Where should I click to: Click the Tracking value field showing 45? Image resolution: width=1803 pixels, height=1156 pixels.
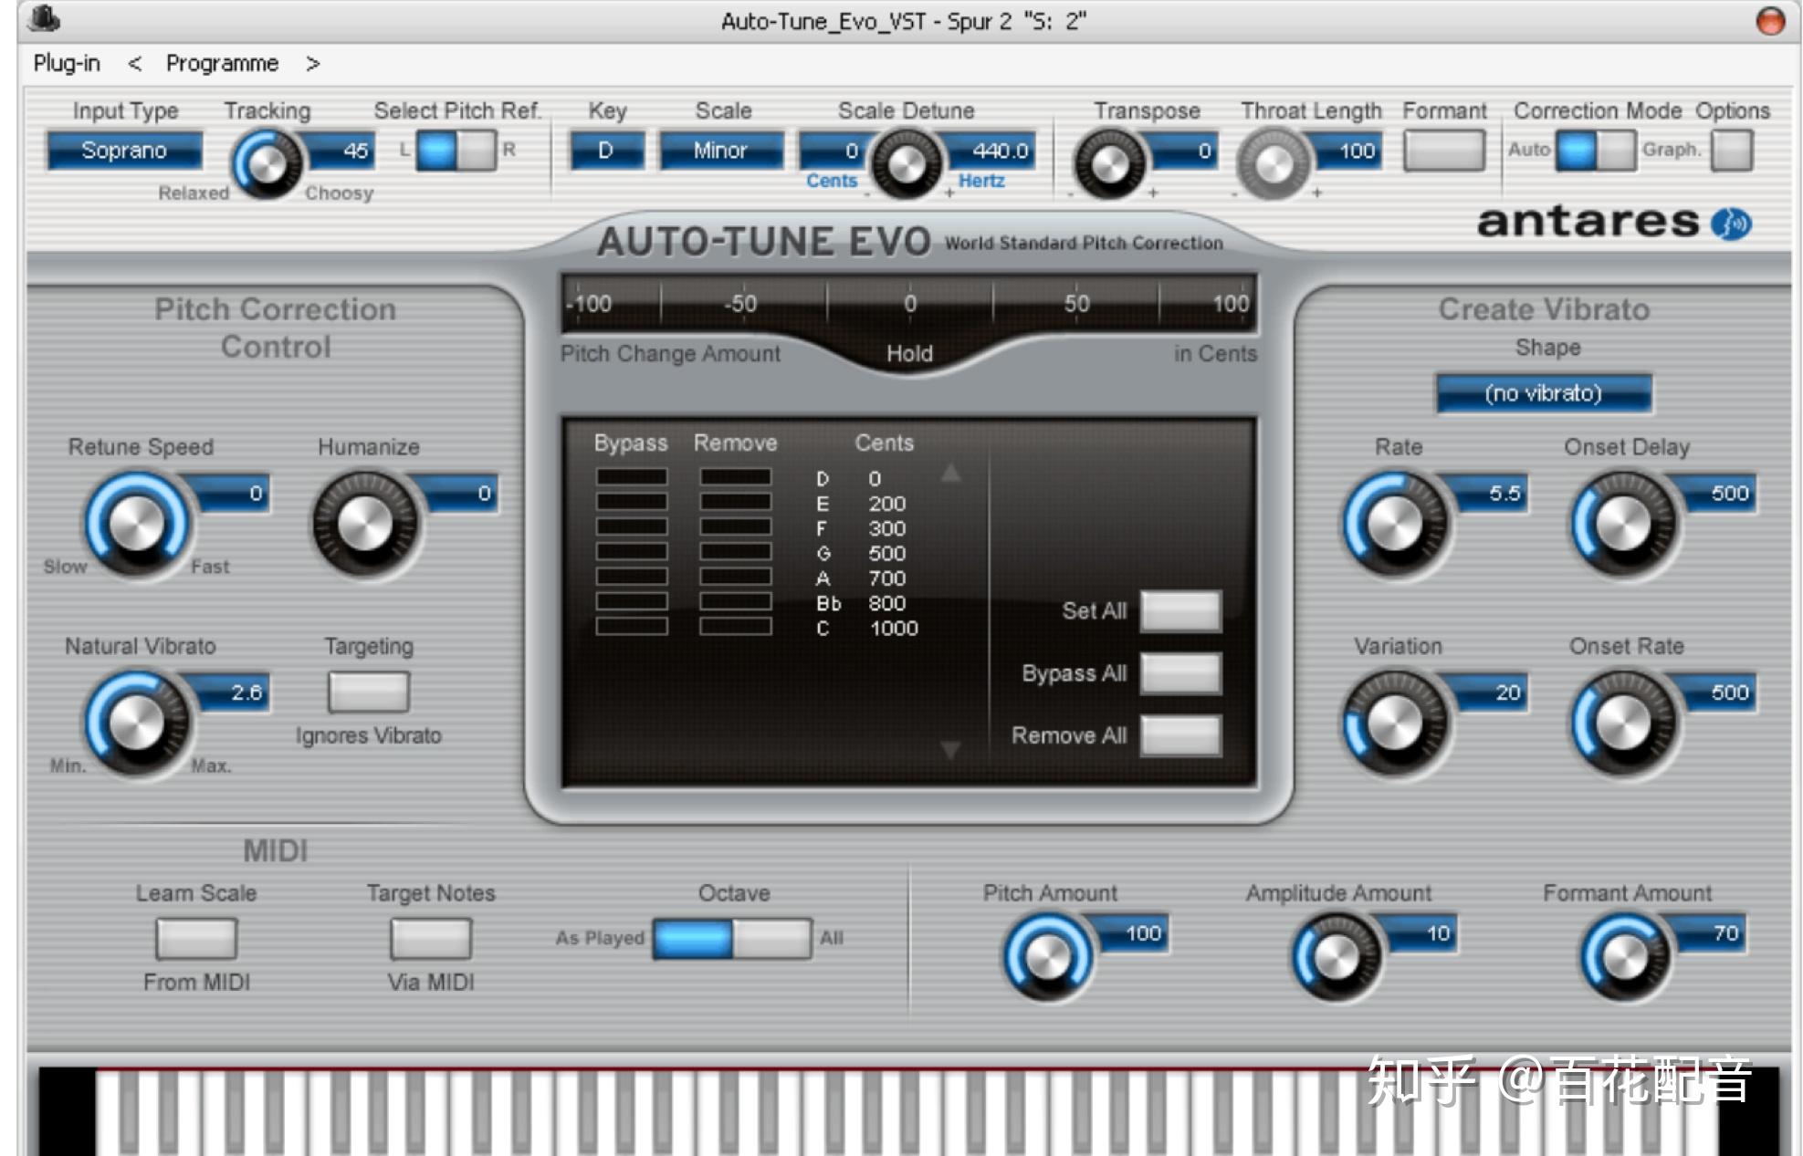tap(340, 151)
